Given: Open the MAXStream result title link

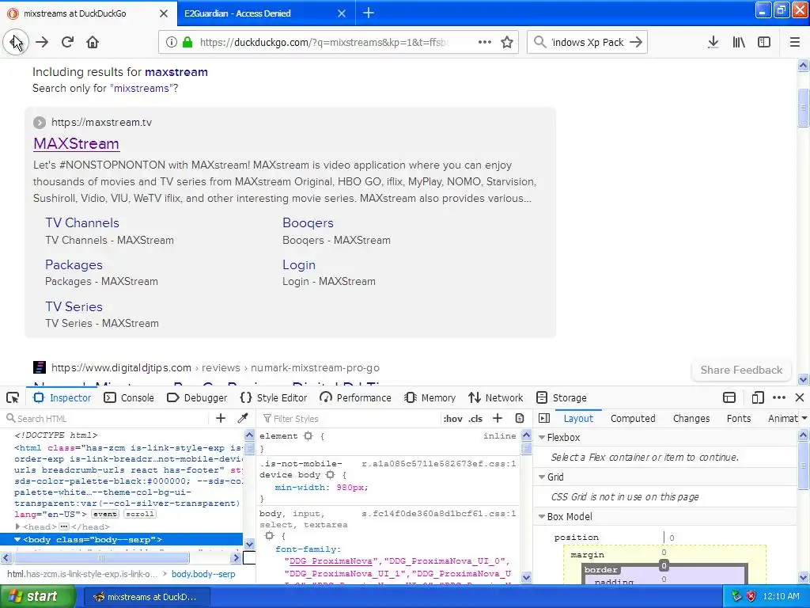Looking at the screenshot, I should [x=77, y=144].
